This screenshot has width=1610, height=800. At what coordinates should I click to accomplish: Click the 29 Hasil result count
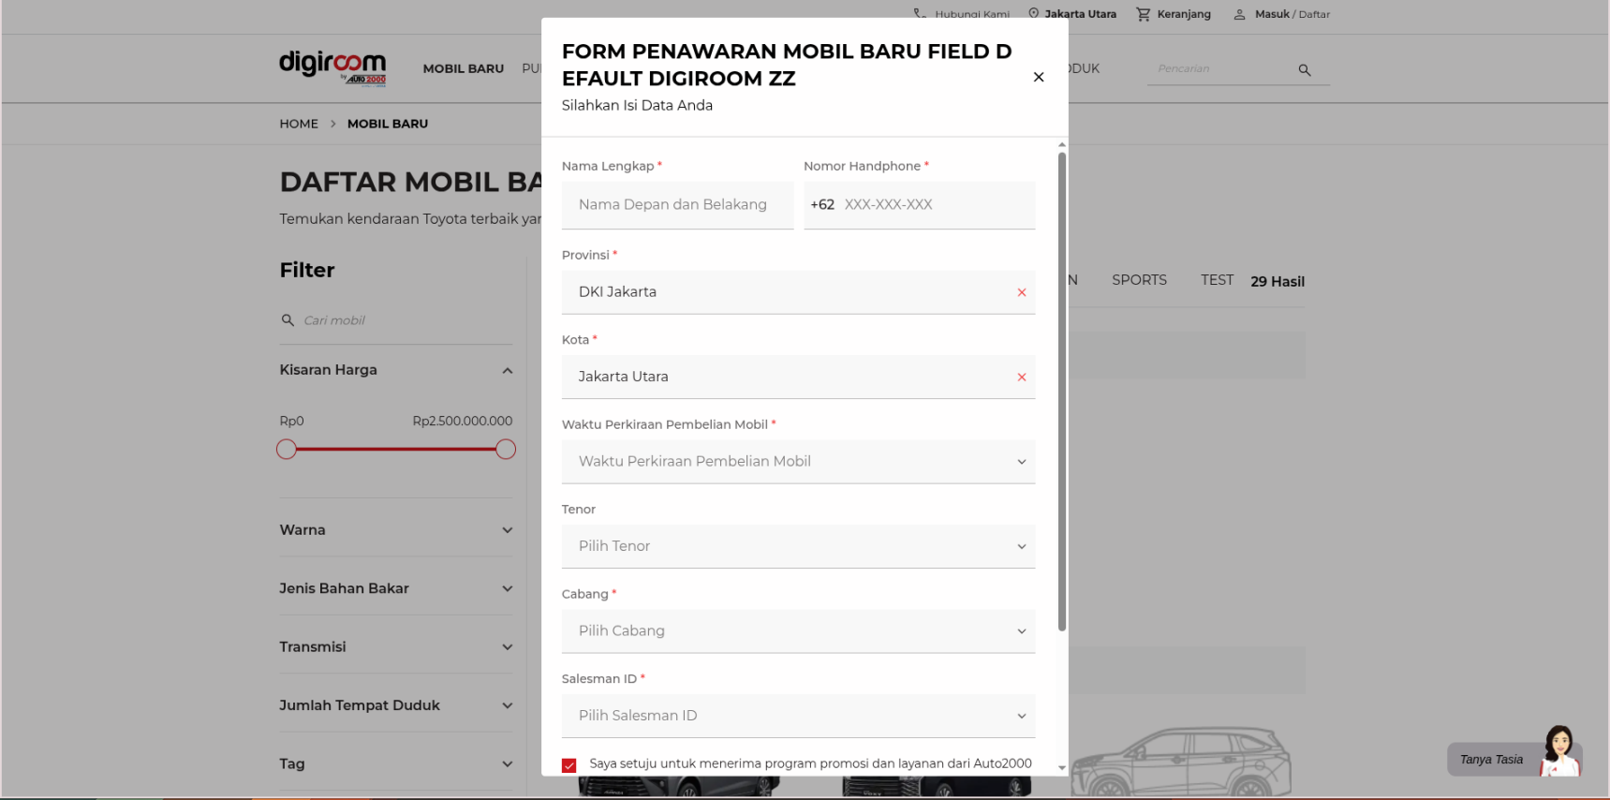click(1278, 282)
